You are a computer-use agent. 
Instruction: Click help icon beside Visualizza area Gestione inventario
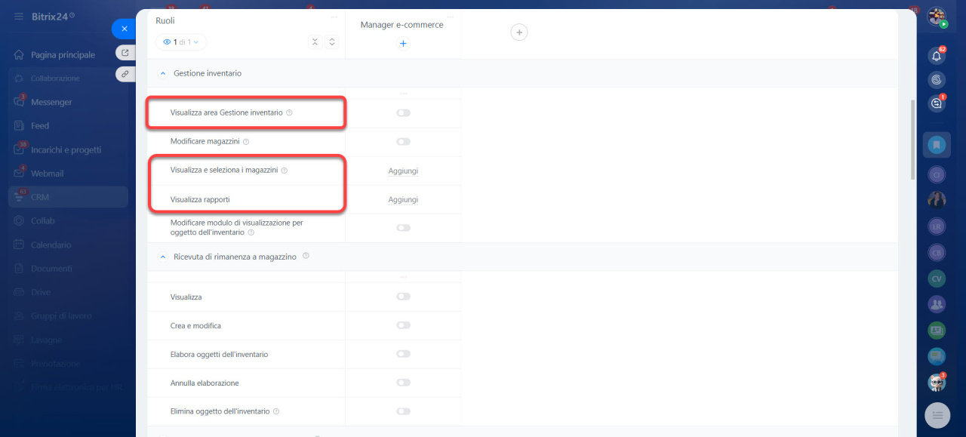click(x=290, y=113)
